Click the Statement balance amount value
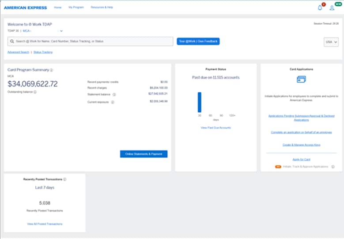 [x=158, y=94]
